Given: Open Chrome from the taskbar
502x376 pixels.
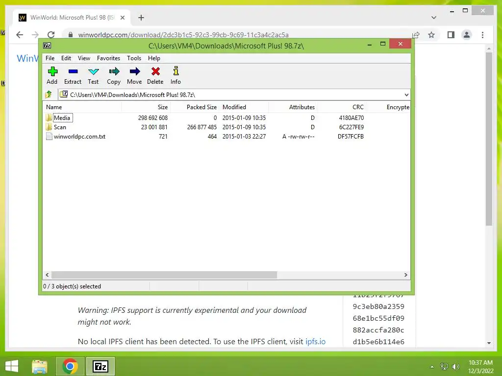Looking at the screenshot, I should click(70, 366).
